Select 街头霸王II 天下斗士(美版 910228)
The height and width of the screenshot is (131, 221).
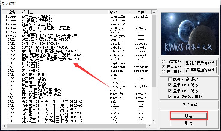point(52,113)
